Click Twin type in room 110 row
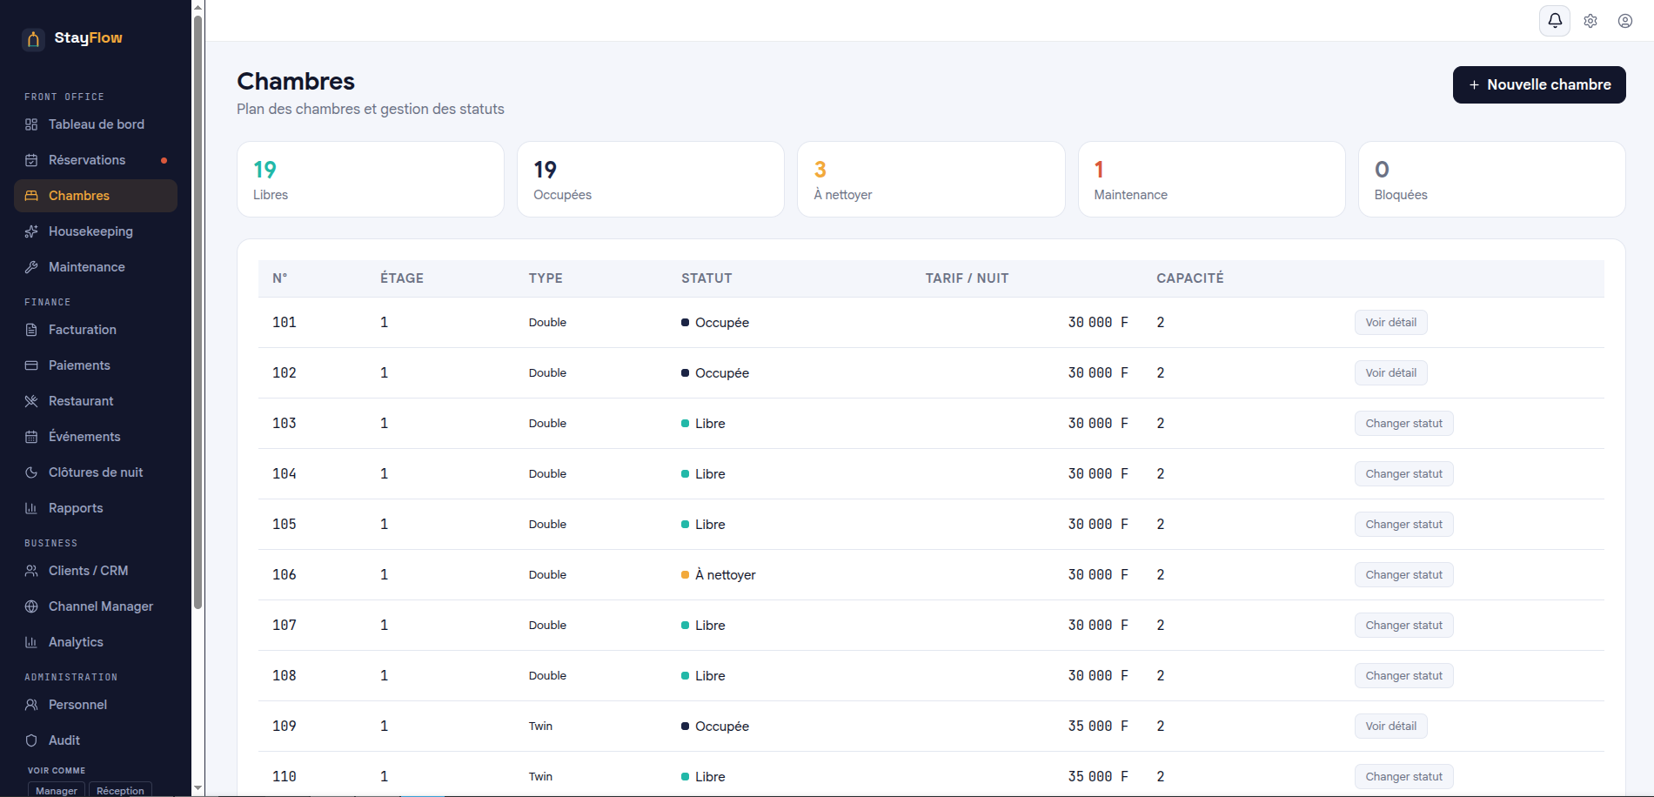This screenshot has height=797, width=1654. pos(540,777)
